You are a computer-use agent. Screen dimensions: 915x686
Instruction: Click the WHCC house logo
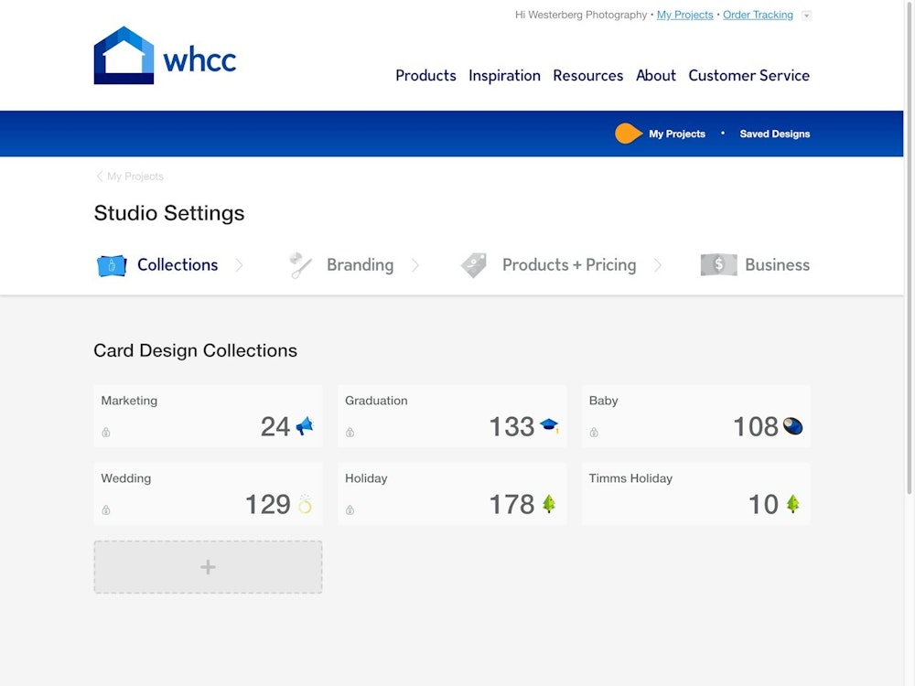(x=124, y=56)
